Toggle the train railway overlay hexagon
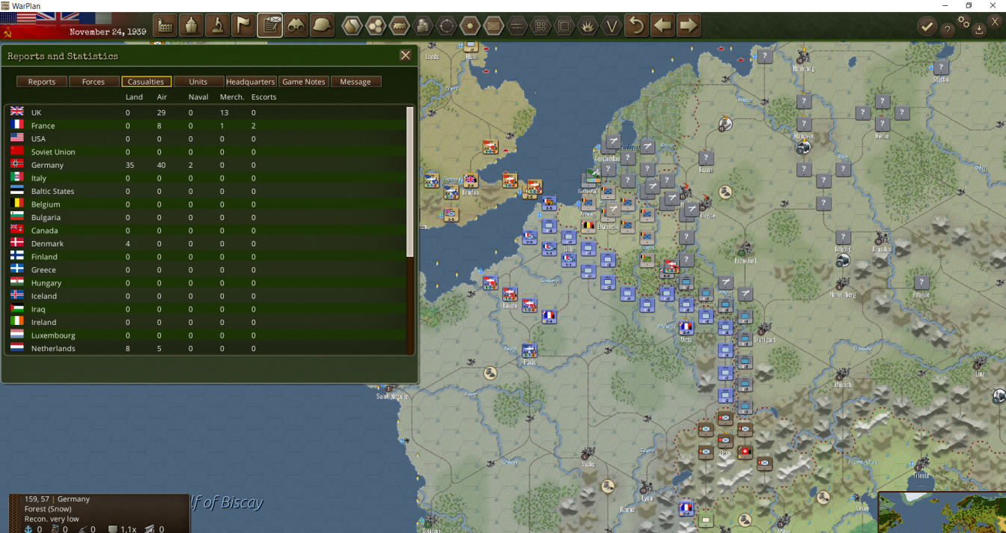 (x=399, y=26)
